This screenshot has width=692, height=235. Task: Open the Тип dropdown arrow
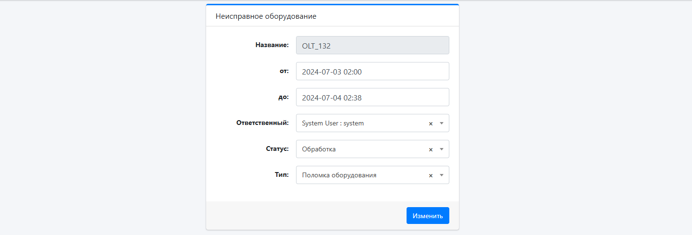tap(442, 175)
